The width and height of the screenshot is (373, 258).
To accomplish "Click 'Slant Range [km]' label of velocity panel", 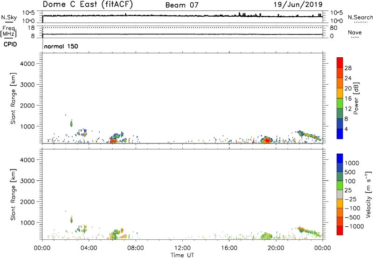I will click(14, 195).
